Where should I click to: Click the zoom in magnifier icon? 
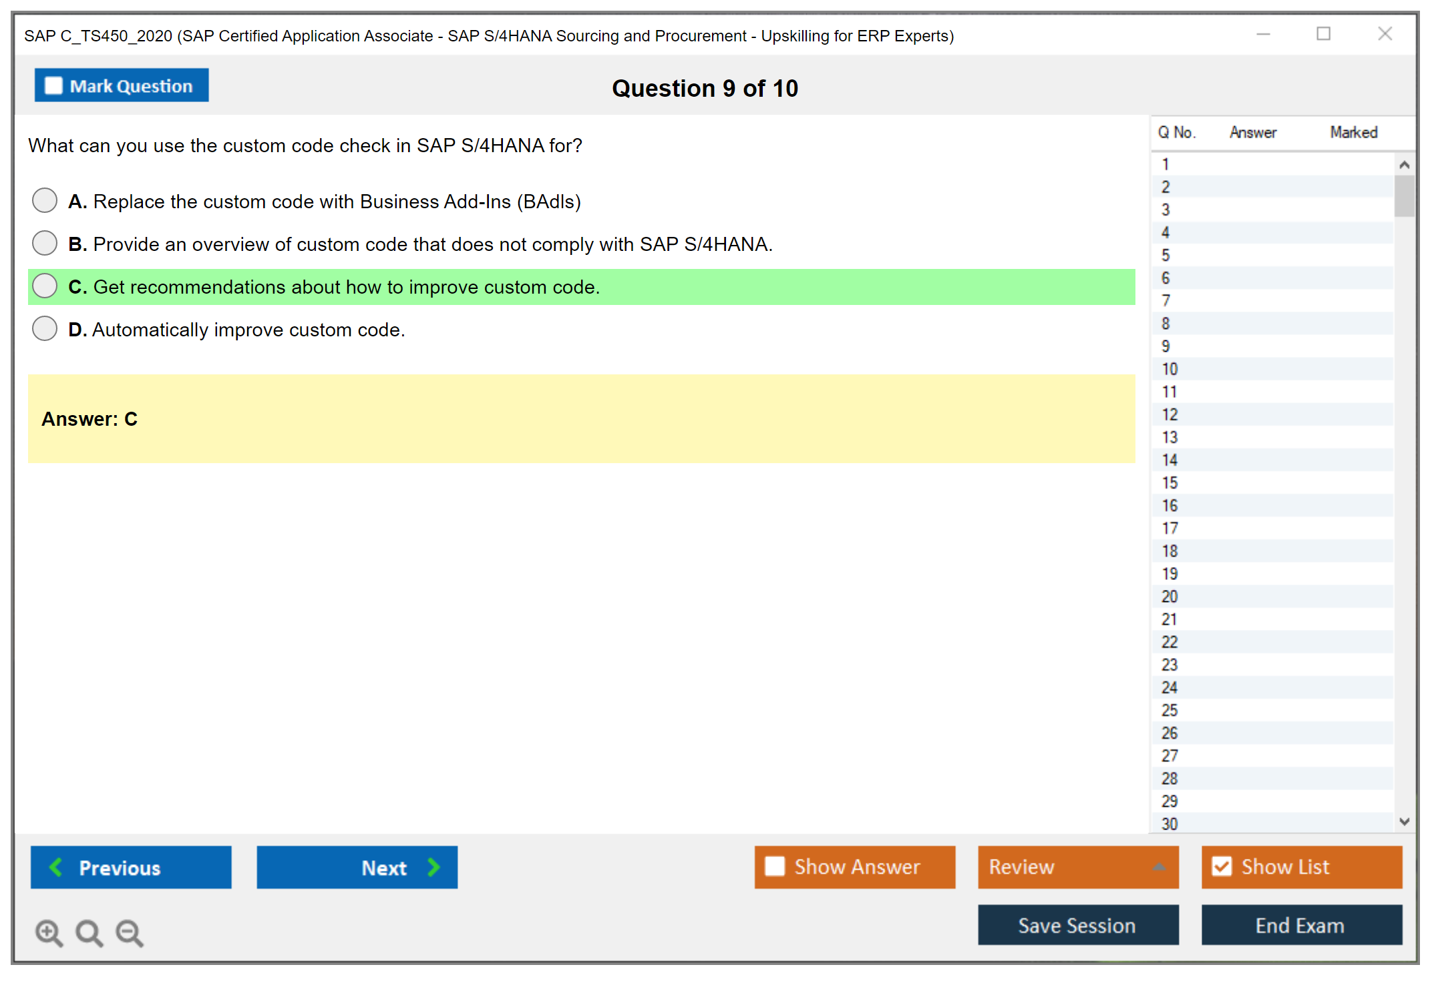49,932
